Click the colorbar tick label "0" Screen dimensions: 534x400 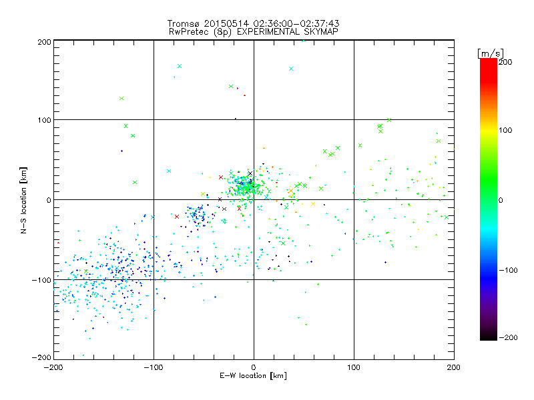point(501,200)
